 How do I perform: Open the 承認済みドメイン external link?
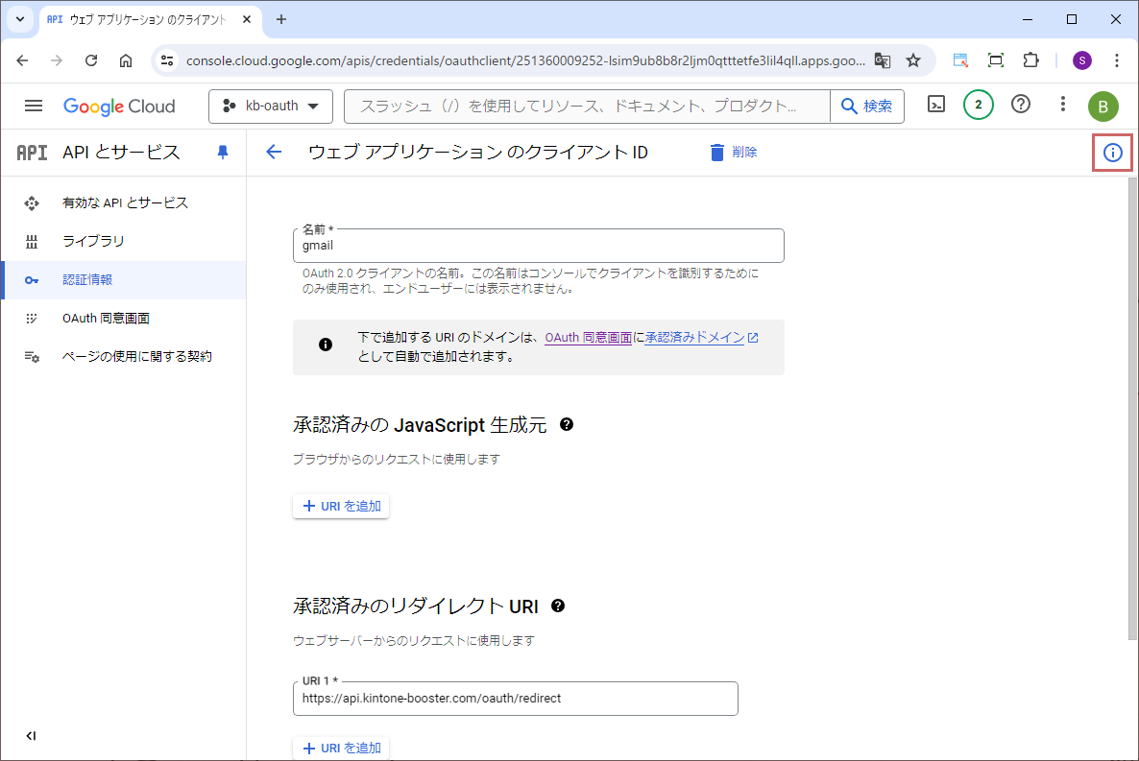(x=701, y=338)
